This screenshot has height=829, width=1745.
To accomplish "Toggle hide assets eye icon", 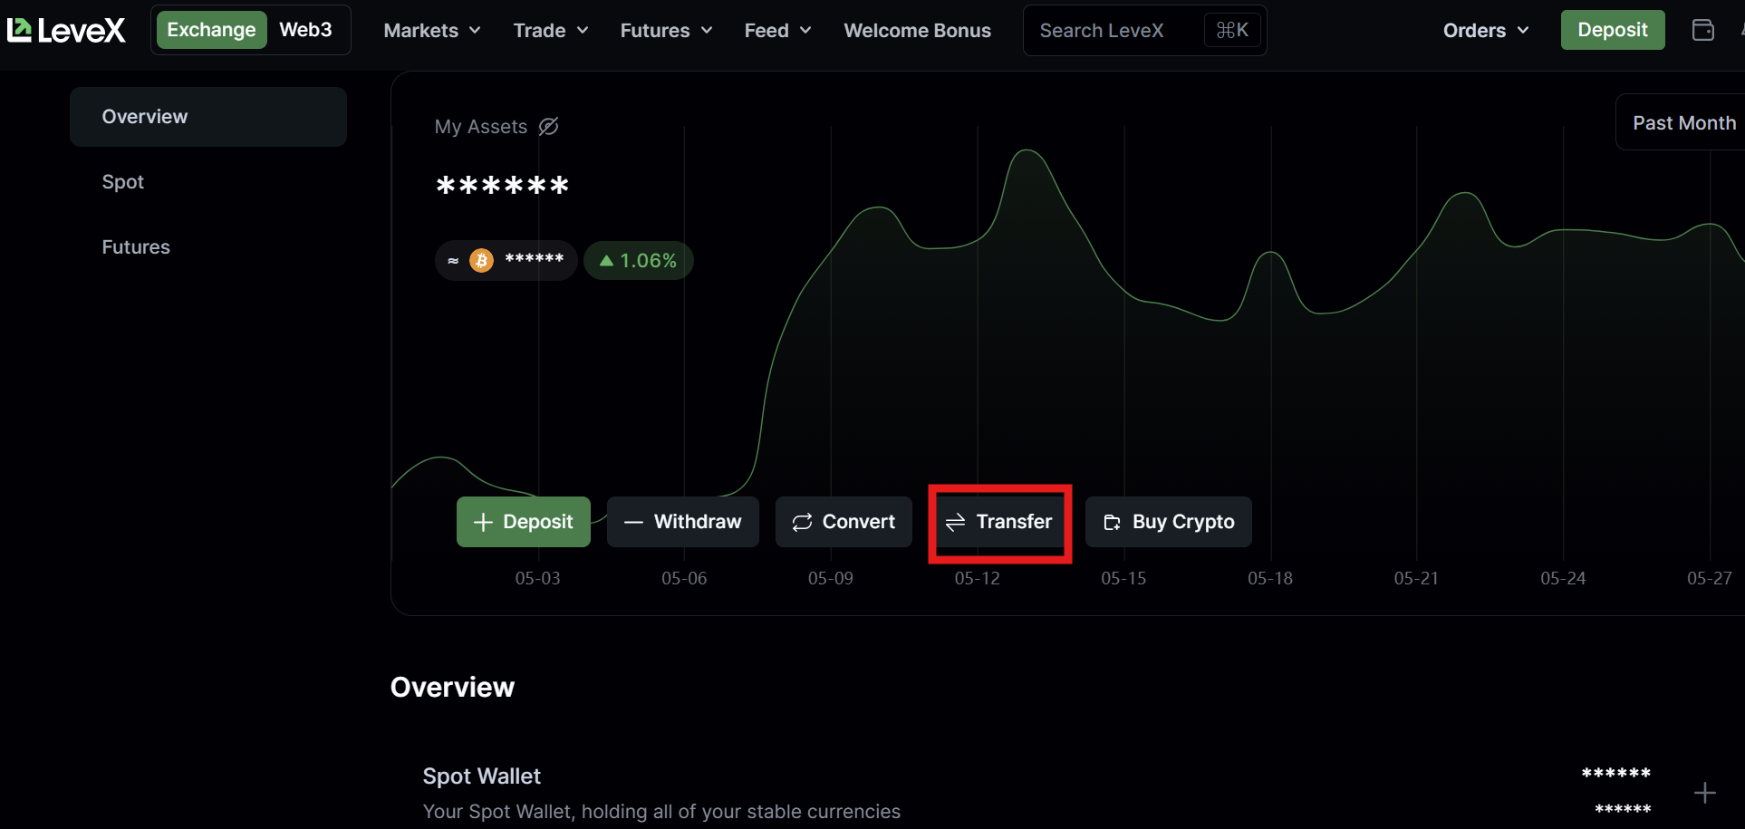I will click(548, 127).
